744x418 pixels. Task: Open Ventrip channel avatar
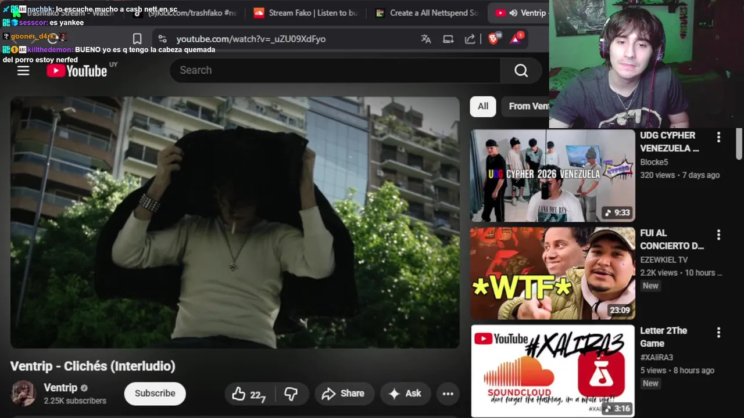[x=24, y=394]
